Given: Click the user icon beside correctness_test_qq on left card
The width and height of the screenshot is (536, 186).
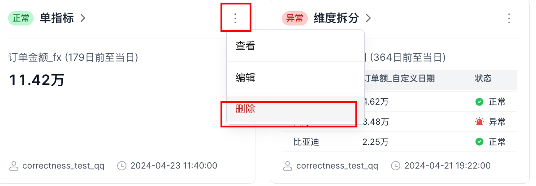Looking at the screenshot, I should click(14, 166).
